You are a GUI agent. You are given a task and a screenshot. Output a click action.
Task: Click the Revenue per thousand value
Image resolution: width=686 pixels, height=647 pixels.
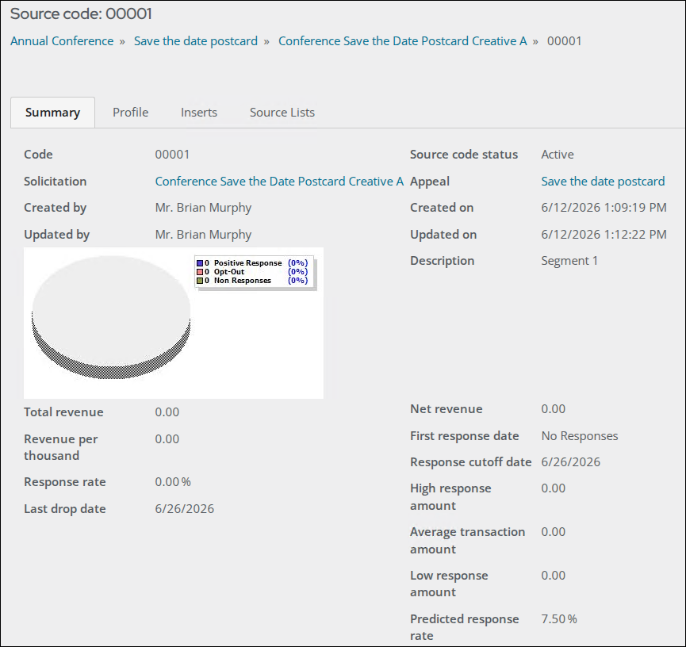167,438
